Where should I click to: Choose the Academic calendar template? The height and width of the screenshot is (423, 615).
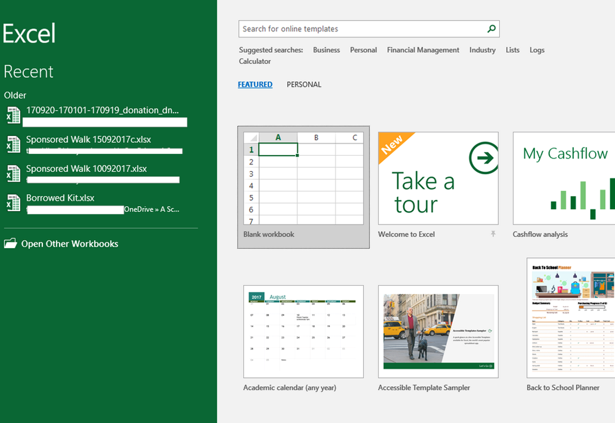pyautogui.click(x=304, y=332)
